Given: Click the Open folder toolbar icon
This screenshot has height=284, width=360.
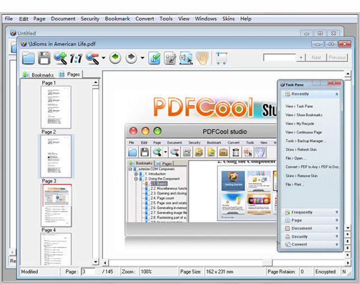Looking at the screenshot, I should pos(29,58).
